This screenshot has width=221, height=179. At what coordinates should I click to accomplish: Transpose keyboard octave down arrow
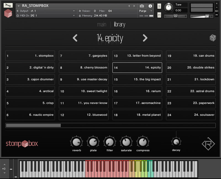[x=4, y=173]
